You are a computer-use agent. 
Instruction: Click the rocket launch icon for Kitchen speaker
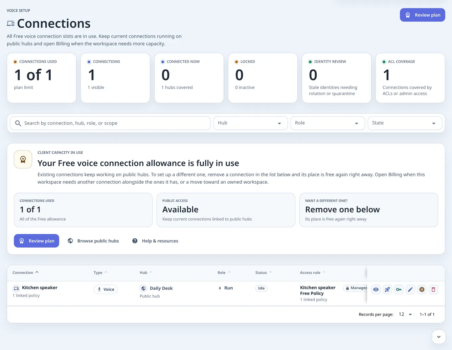click(x=387, y=289)
